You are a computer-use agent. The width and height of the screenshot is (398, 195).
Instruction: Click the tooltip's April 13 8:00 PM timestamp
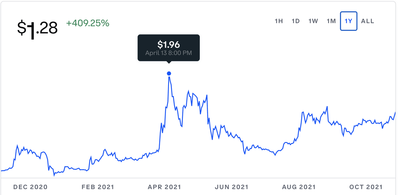coord(169,53)
